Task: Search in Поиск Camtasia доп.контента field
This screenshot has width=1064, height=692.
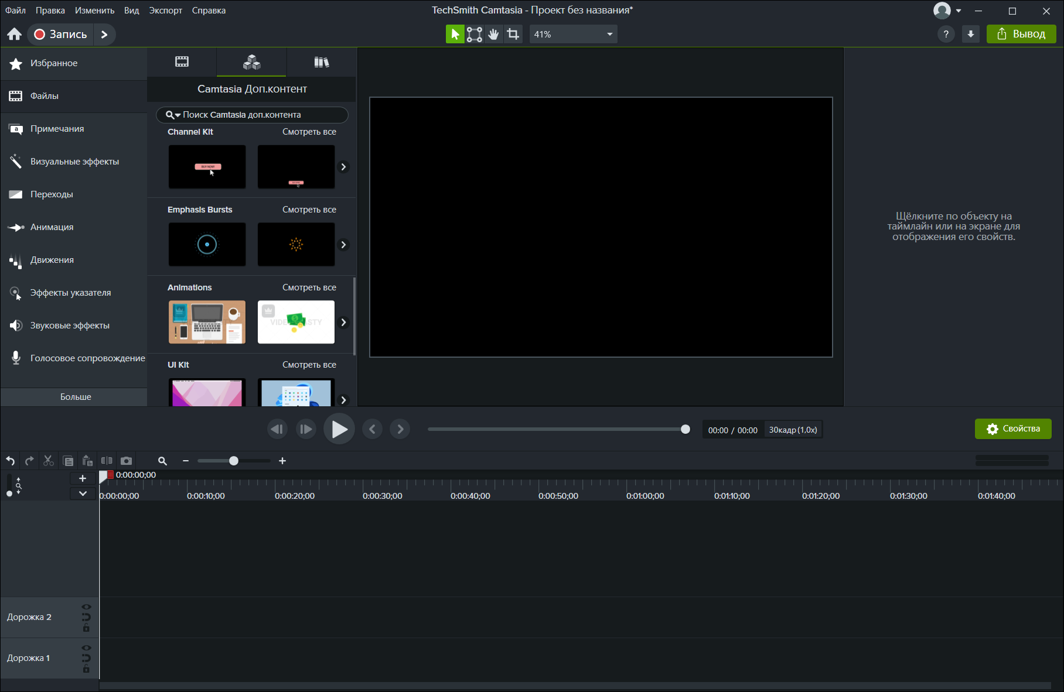Action: (x=252, y=115)
